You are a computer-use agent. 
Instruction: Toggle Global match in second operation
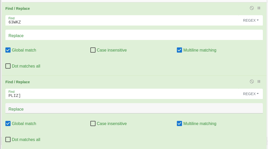click(x=8, y=123)
